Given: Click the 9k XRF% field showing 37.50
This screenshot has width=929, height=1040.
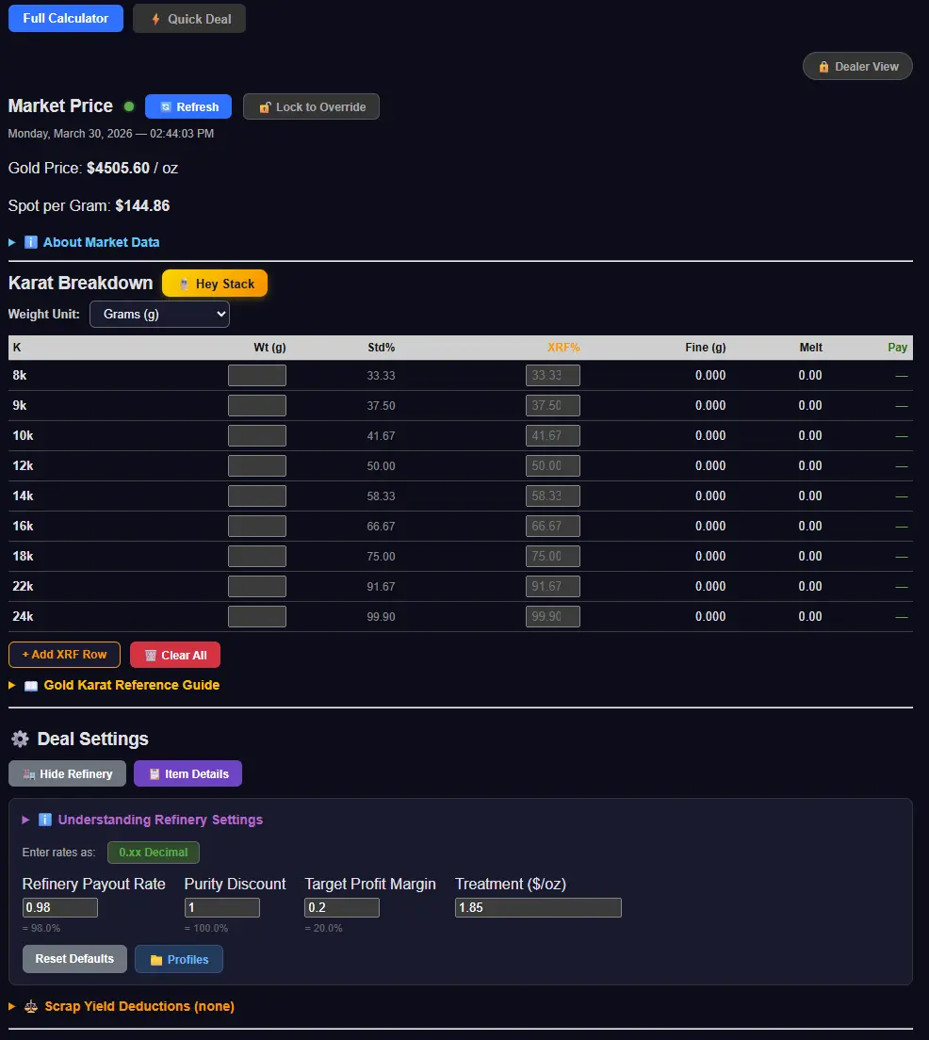Looking at the screenshot, I should (x=553, y=405).
